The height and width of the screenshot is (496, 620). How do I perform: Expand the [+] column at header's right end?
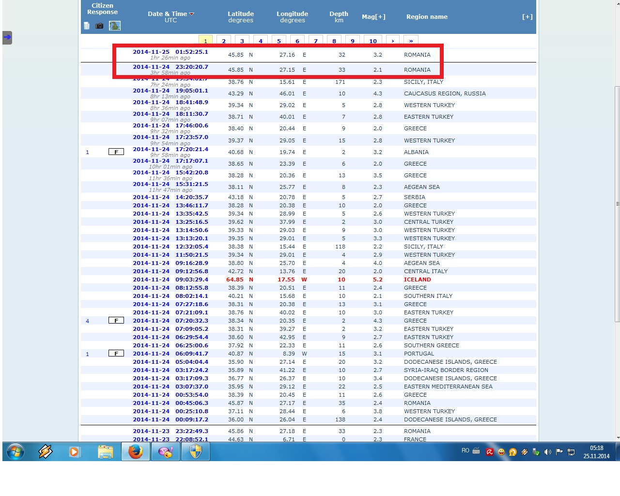tap(527, 17)
